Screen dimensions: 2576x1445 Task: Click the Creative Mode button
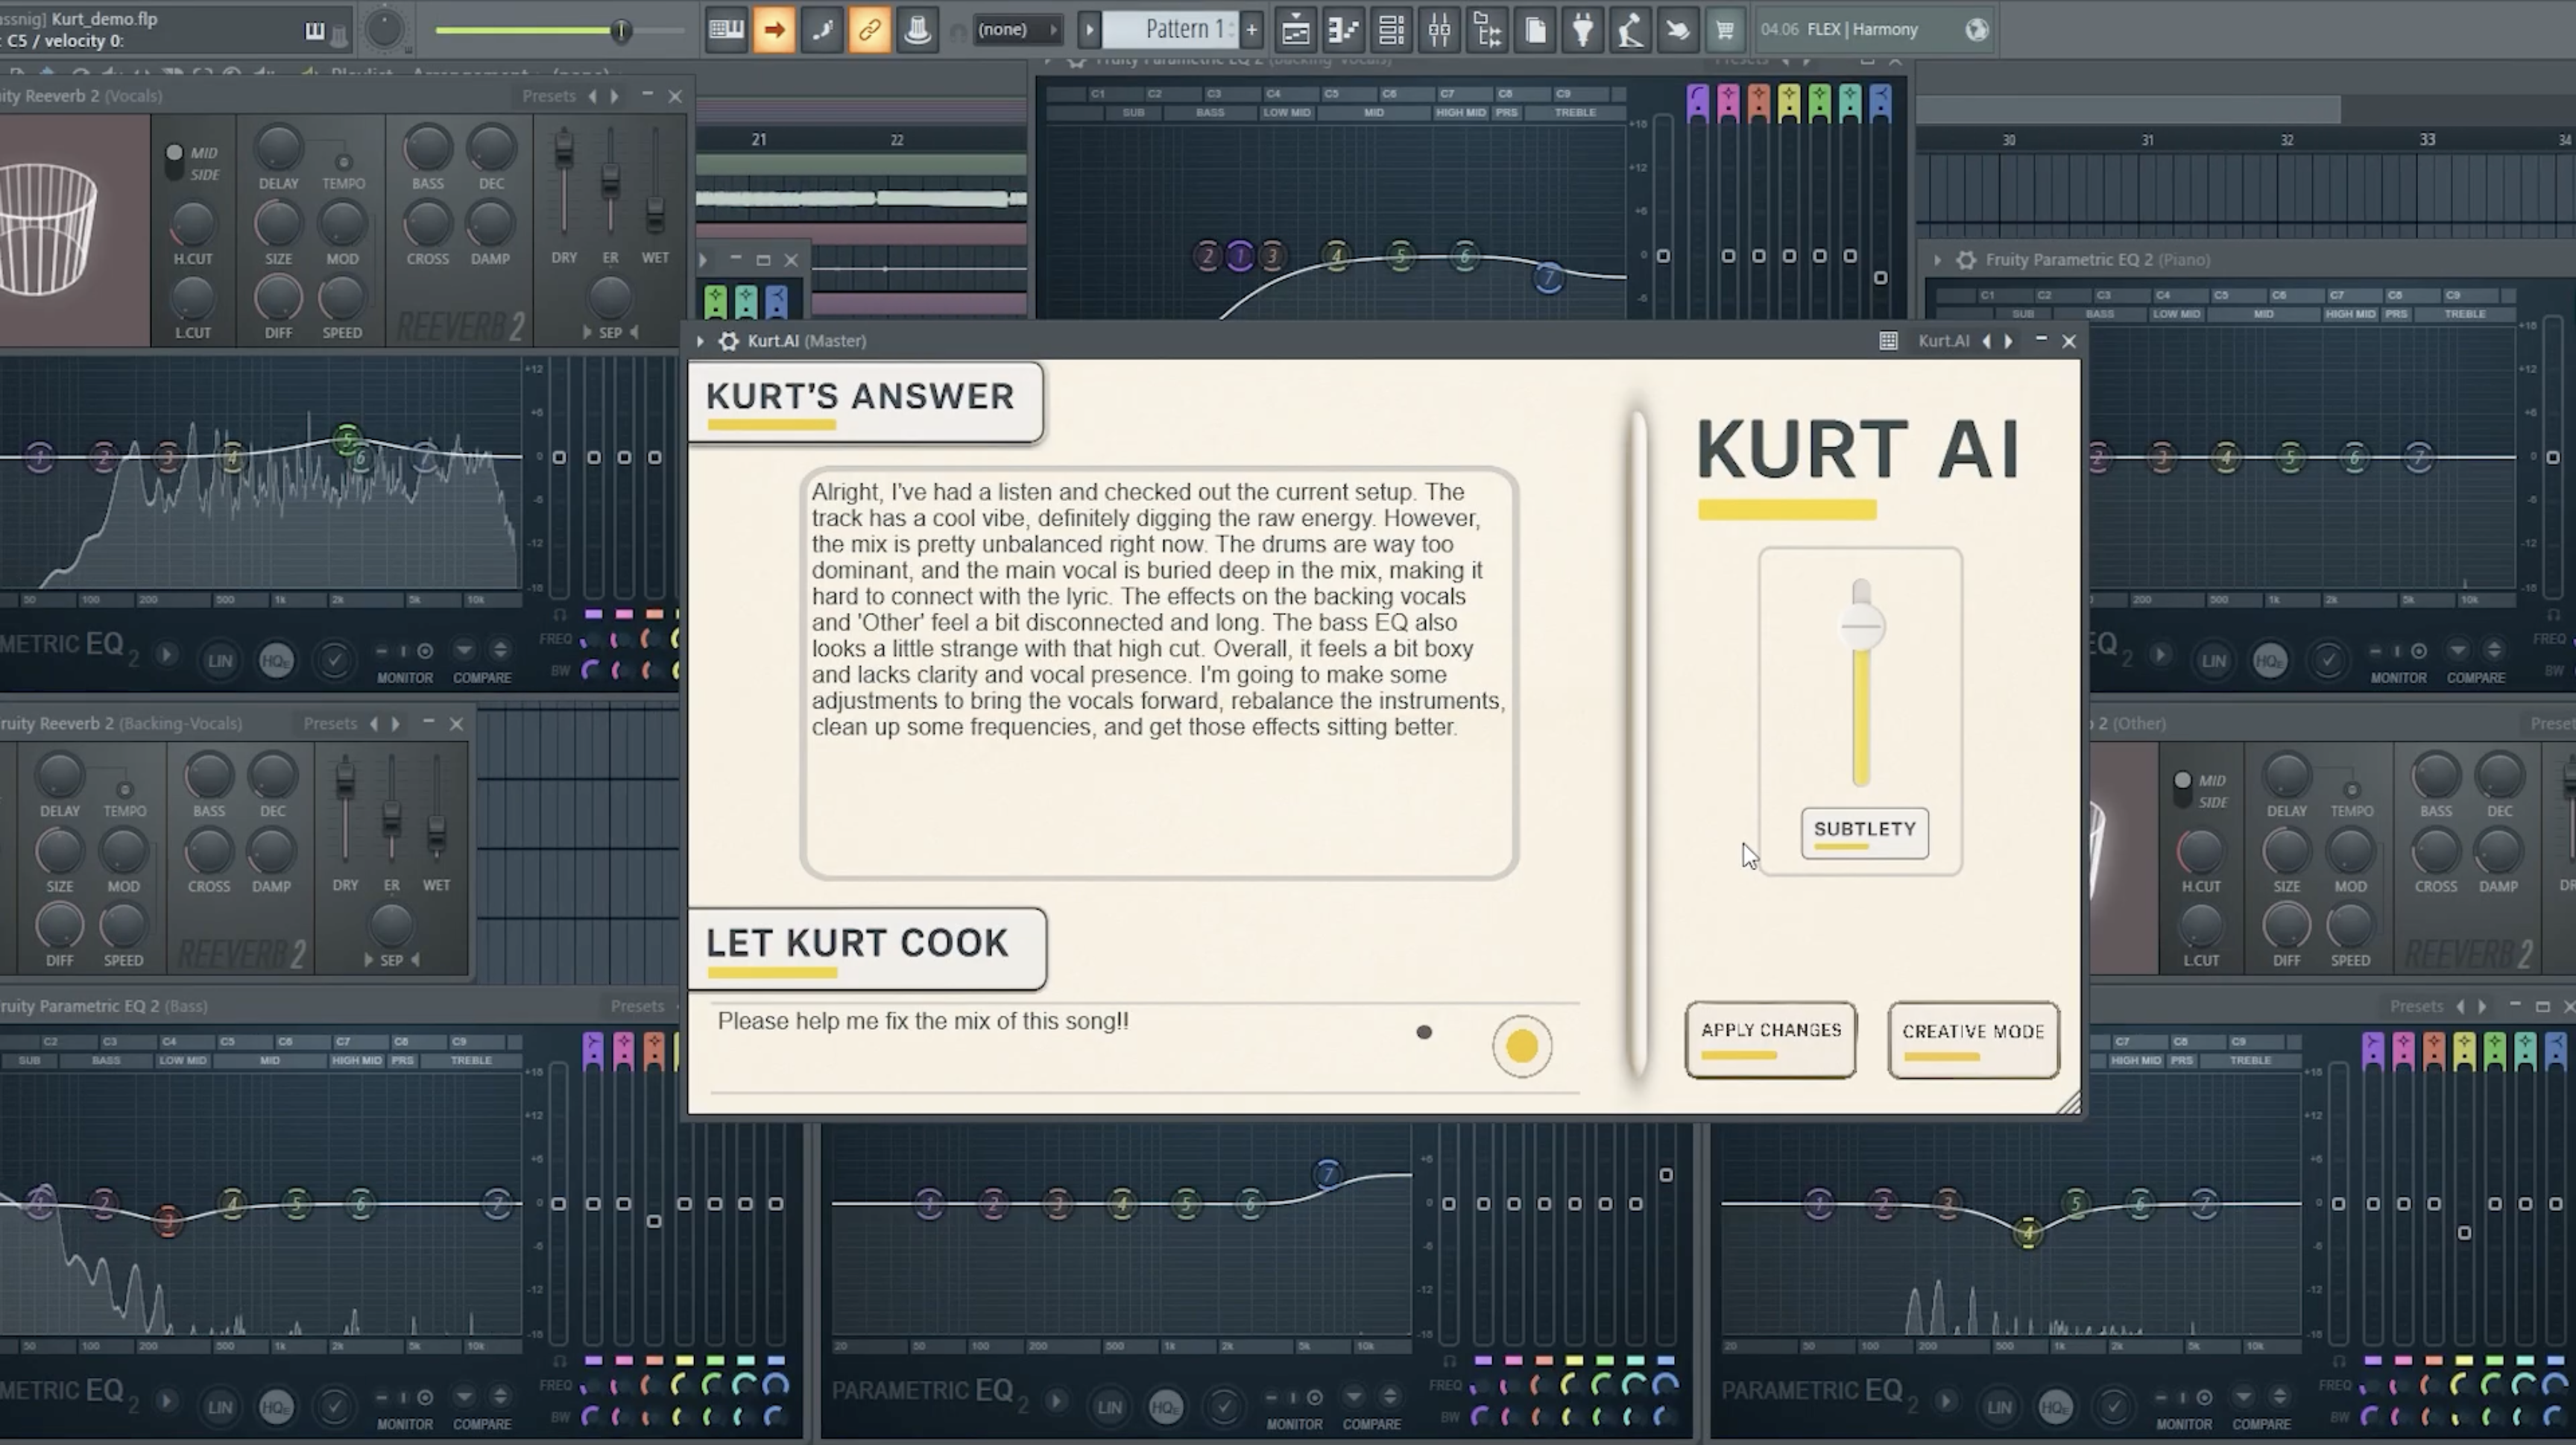[x=1972, y=1040]
